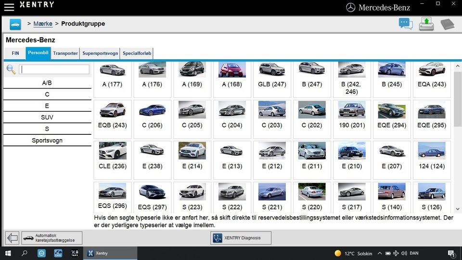Viewport: 462px width, 260px height.
Task: Click the model search text field
Action: coord(55,70)
